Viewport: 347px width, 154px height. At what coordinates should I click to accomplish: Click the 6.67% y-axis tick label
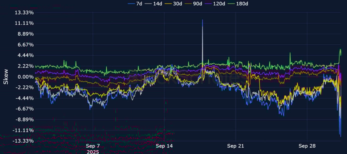(26, 45)
